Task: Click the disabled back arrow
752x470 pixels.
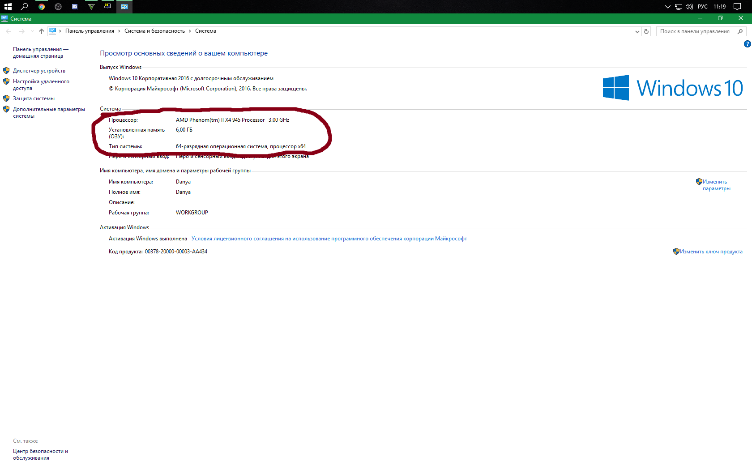Action: [x=9, y=31]
